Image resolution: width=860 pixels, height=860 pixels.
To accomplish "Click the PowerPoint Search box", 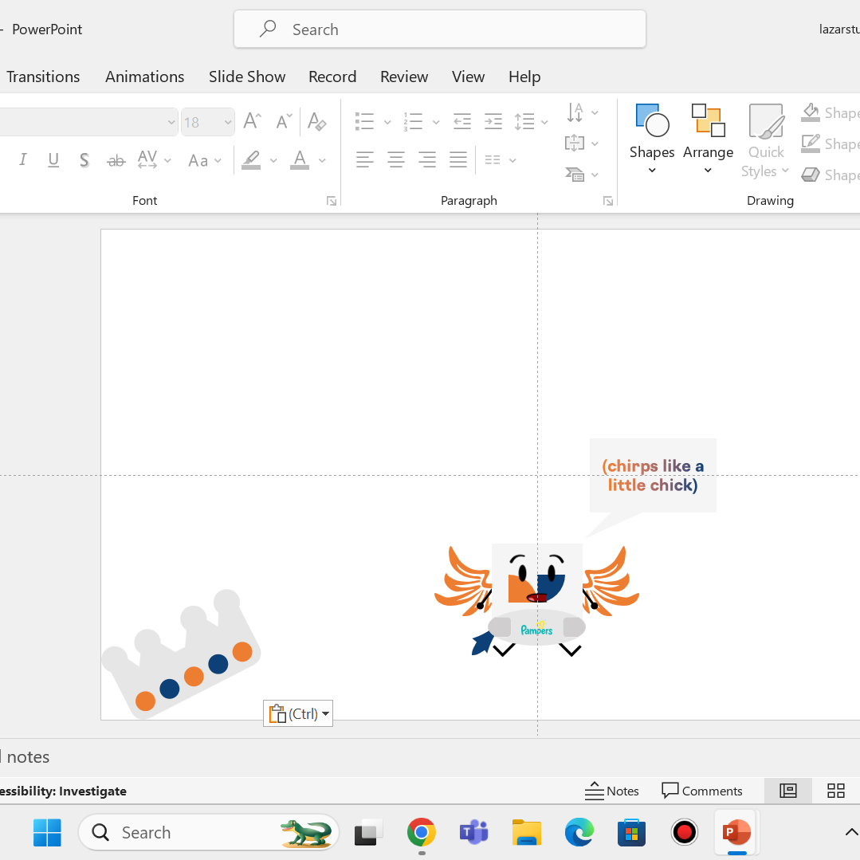I will pyautogui.click(x=439, y=29).
